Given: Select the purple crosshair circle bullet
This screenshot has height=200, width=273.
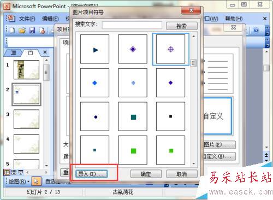Looking at the screenshot, I should click(170, 49).
